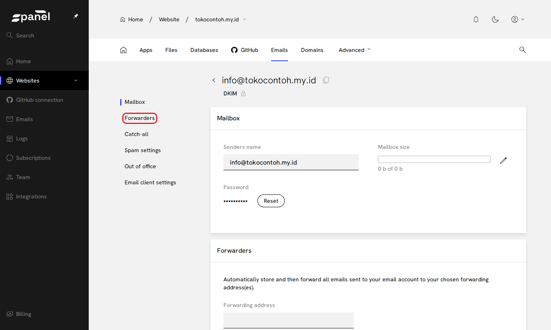Click the Website breadcrumb link

click(x=169, y=19)
